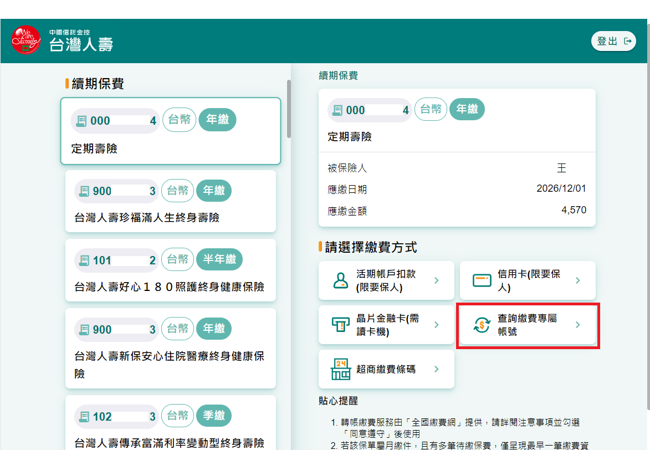Click the dollar refresh icon
This screenshot has width=650, height=450.
point(482,325)
